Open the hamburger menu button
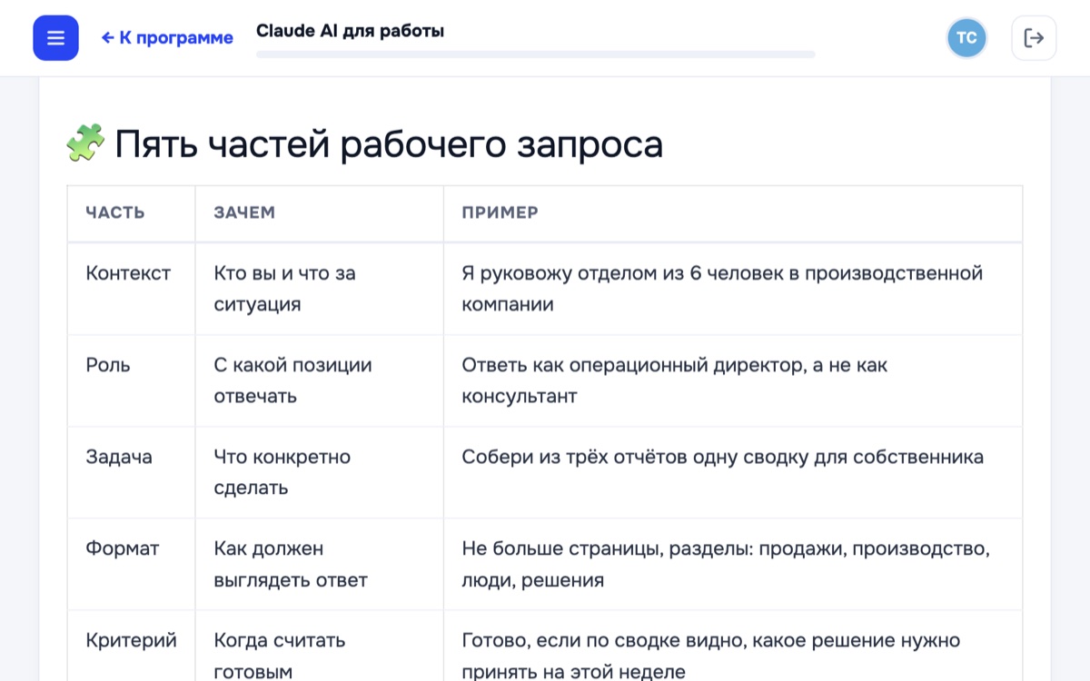This screenshot has height=681, width=1090. click(x=55, y=38)
